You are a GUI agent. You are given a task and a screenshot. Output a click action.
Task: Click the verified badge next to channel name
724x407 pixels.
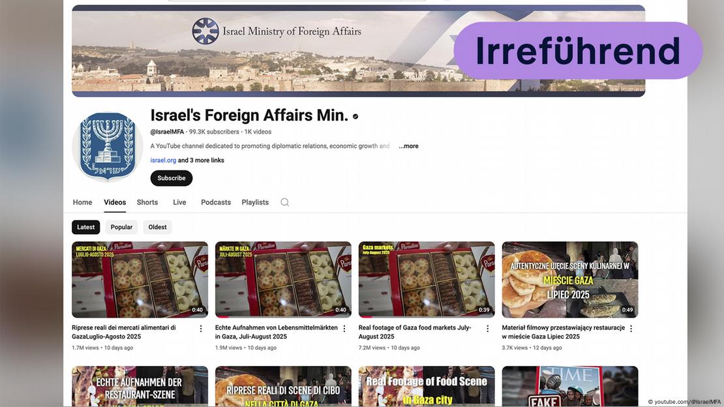[x=355, y=117]
